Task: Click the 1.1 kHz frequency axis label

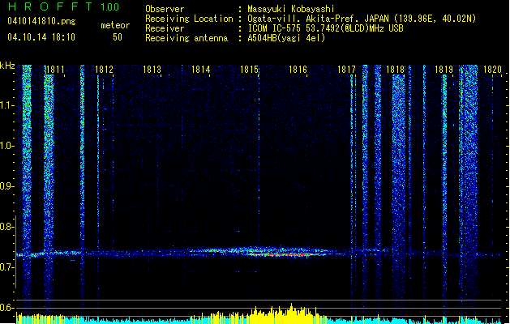Action: point(7,105)
